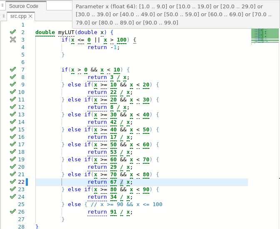Click the constant 80 on line 23
The height and width of the screenshot is (229, 280).
tap(114, 190)
